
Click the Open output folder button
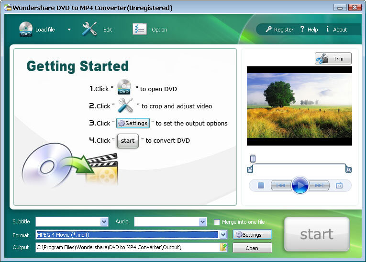point(252,248)
